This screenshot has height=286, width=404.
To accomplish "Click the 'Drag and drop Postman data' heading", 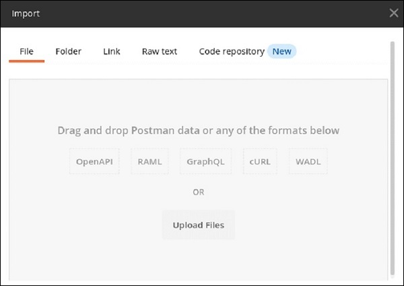I will click(x=198, y=130).
